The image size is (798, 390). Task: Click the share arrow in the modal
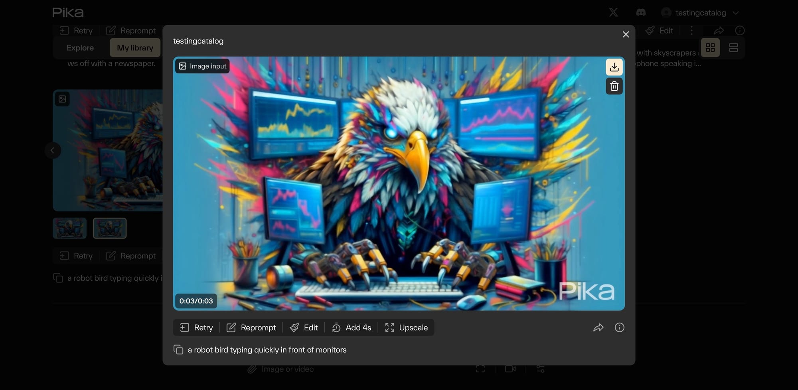pyautogui.click(x=598, y=327)
